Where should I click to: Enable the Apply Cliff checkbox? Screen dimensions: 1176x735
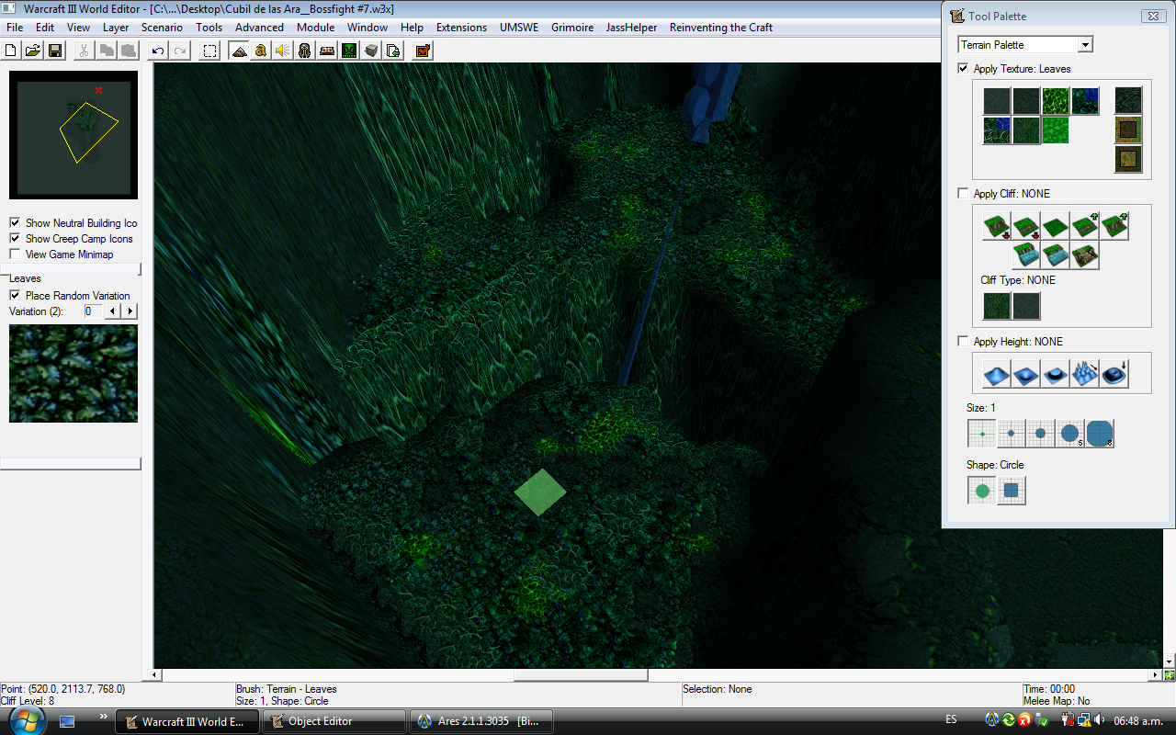coord(963,193)
